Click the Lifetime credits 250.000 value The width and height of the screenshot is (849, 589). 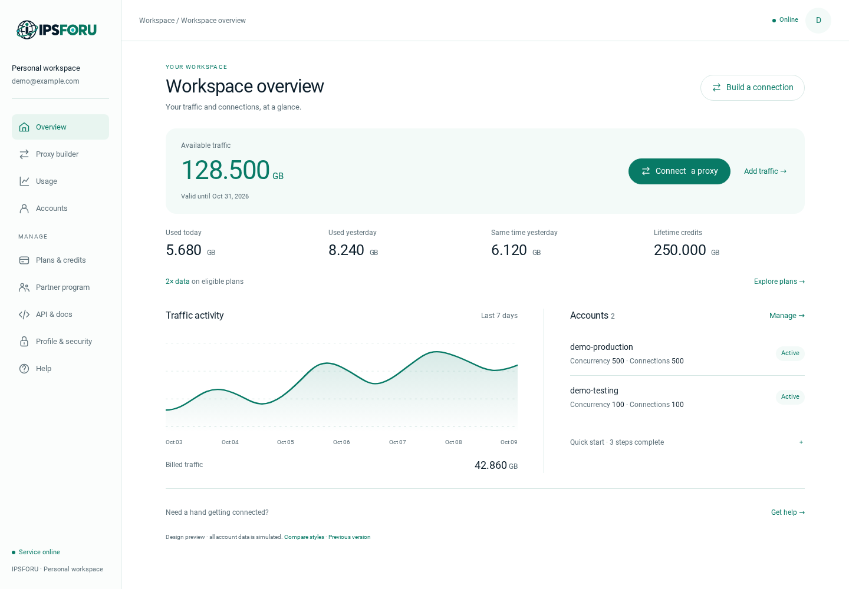(686, 250)
